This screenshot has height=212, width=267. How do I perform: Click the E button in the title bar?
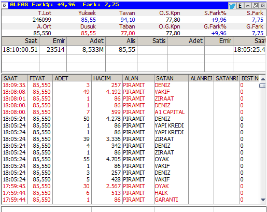(x=240, y=6)
